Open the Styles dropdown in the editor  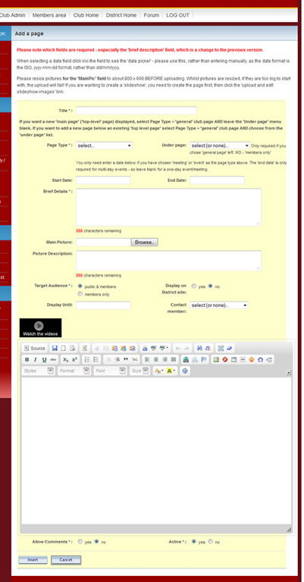coord(39,371)
